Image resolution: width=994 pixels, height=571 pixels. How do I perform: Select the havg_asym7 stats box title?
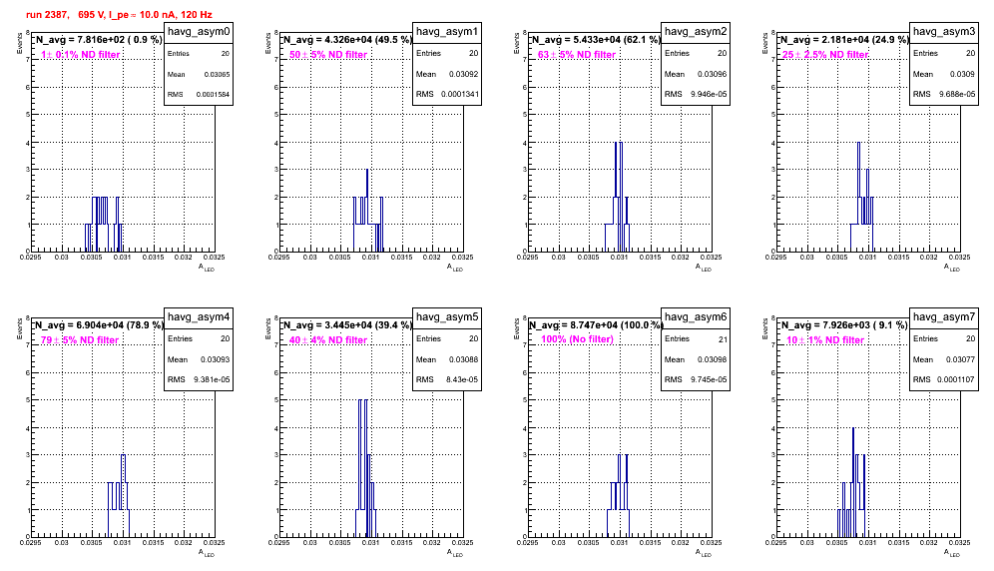(944, 316)
